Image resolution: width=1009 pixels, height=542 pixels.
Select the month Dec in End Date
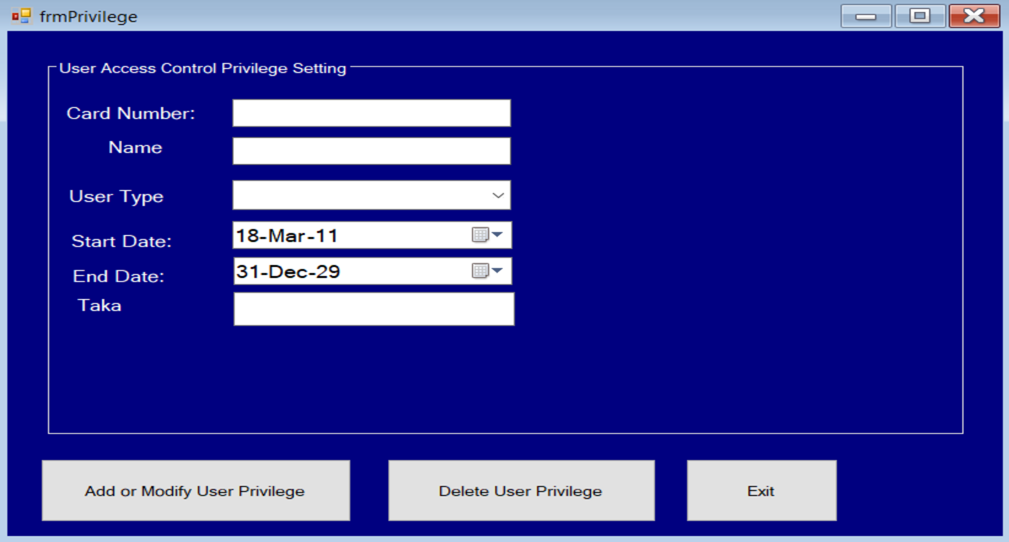point(288,272)
